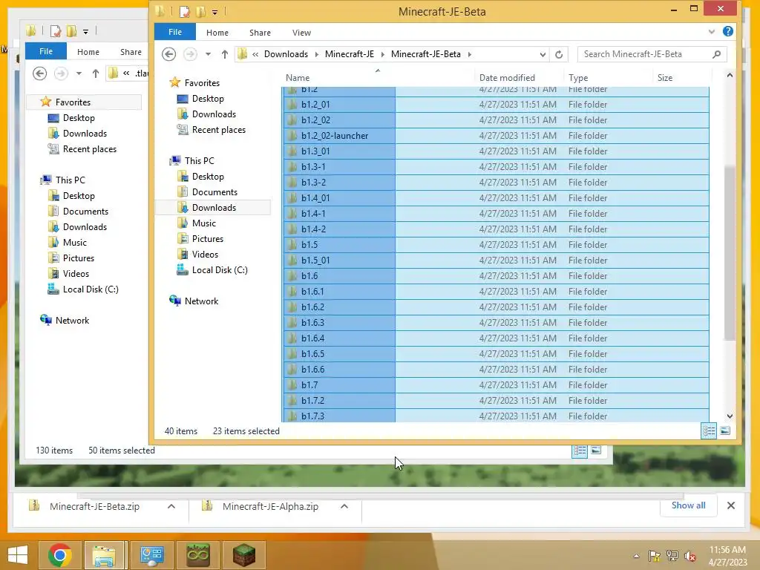
Task: Click the Up arrow next to address bar
Action: 224,54
